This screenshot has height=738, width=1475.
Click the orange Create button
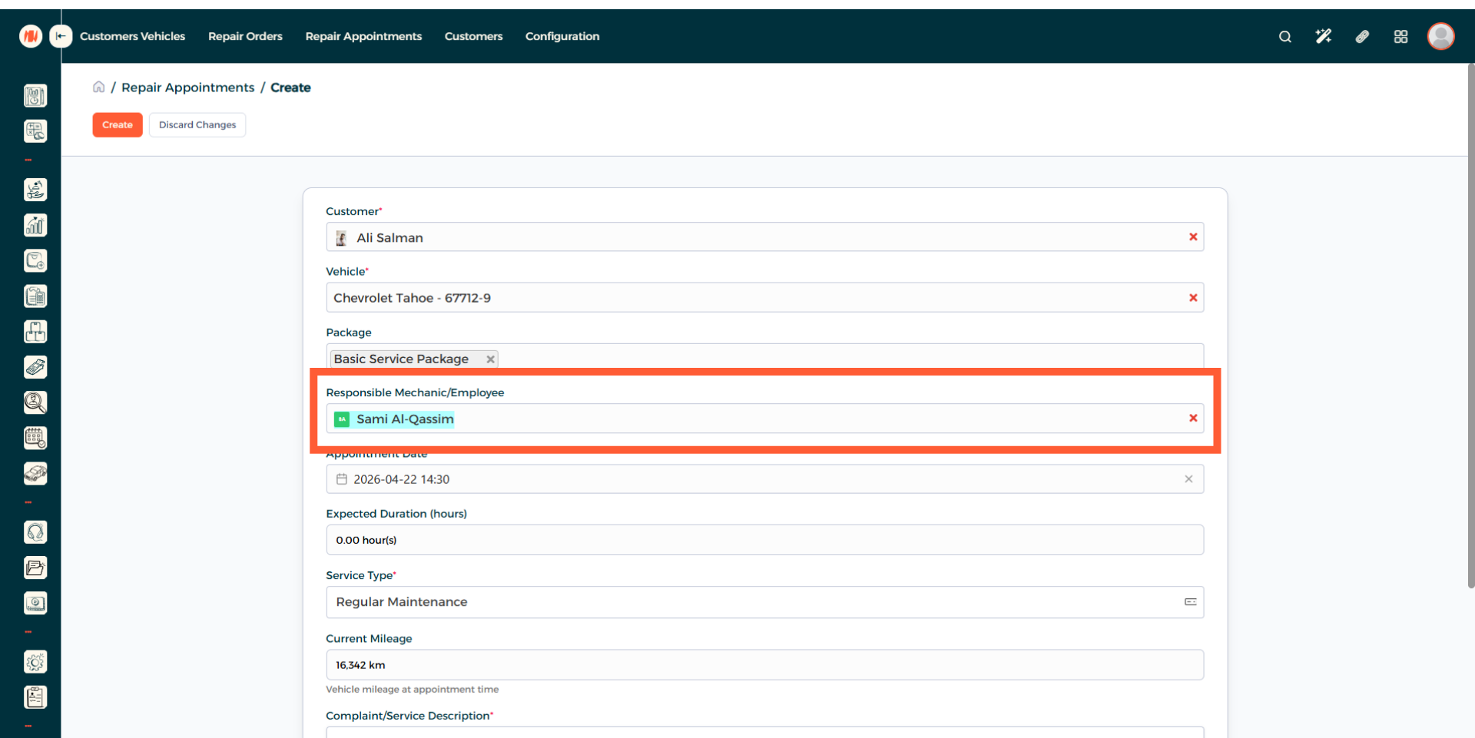click(118, 125)
